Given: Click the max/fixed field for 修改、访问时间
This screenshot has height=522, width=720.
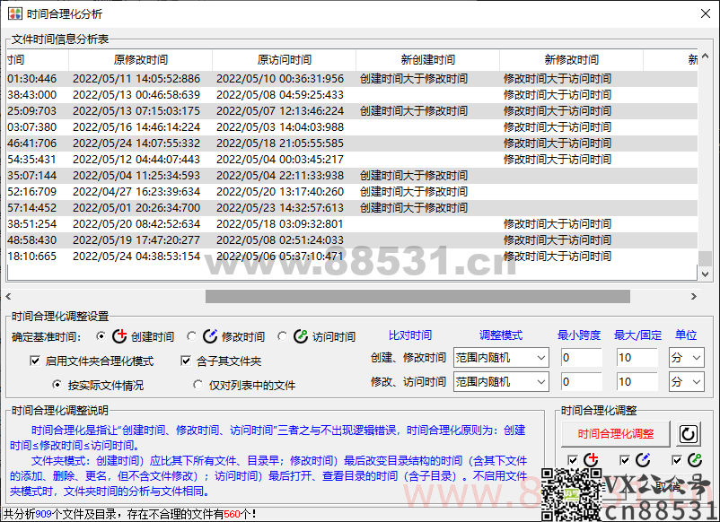Looking at the screenshot, I should pos(637,382).
